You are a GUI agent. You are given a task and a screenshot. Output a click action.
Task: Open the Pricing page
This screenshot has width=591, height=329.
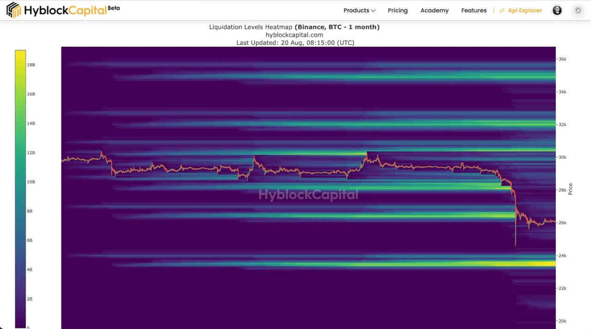398,10
